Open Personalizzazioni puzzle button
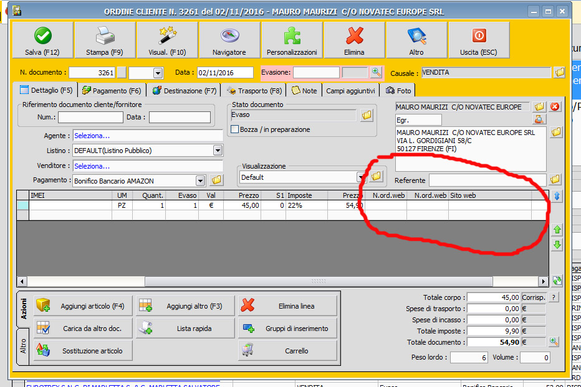 [x=292, y=40]
